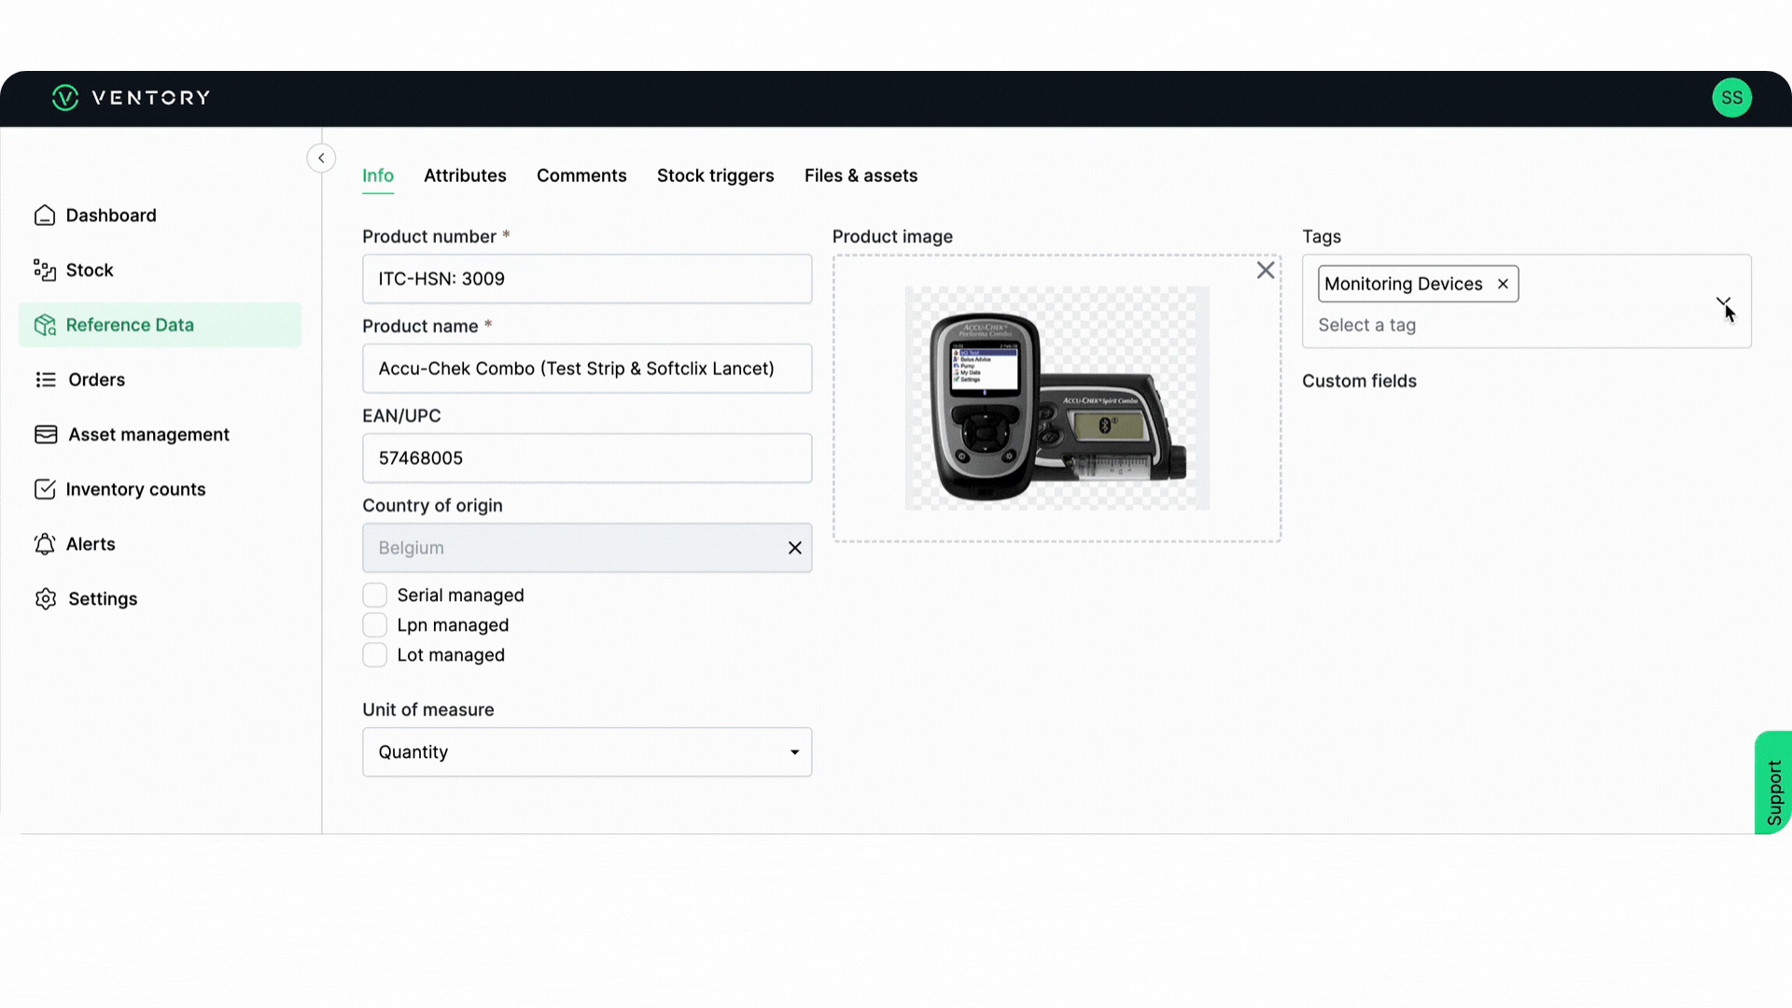
Task: Click the Accu-Chek product image thumbnail
Action: [x=1057, y=399]
